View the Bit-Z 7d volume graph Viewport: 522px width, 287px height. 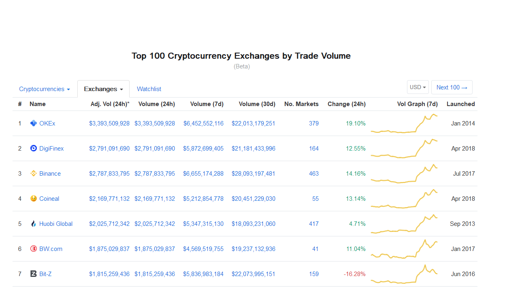coord(404,274)
